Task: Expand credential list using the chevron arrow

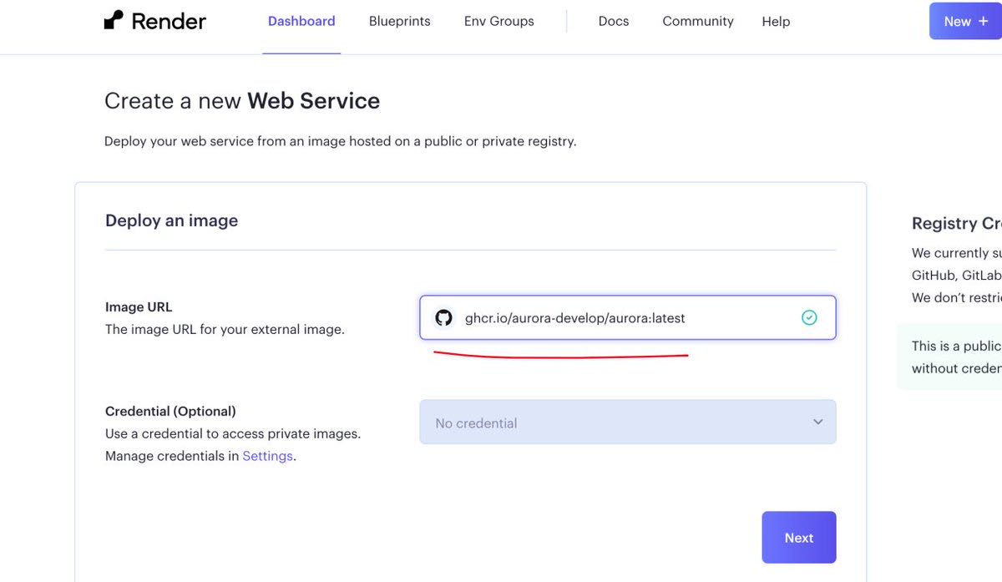Action: pyautogui.click(x=817, y=423)
